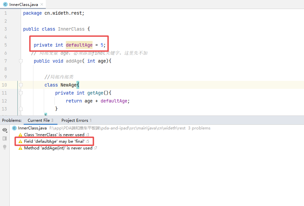Click the '3 problems' count text
This screenshot has width=304, height=206.
pyautogui.click(x=199, y=128)
